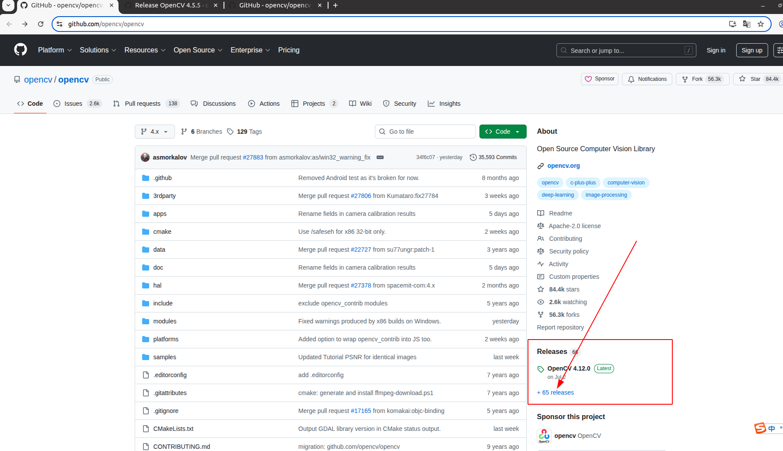The width and height of the screenshot is (783, 451).
Task: Click the deep-learning topic tag
Action: (558, 195)
